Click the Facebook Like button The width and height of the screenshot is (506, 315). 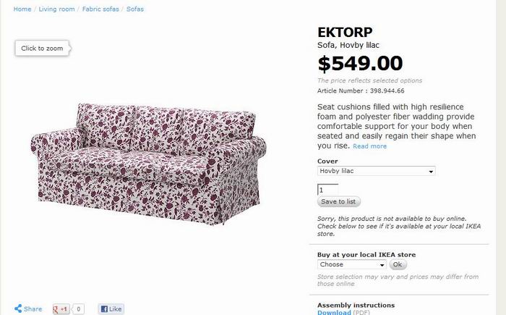pos(110,309)
